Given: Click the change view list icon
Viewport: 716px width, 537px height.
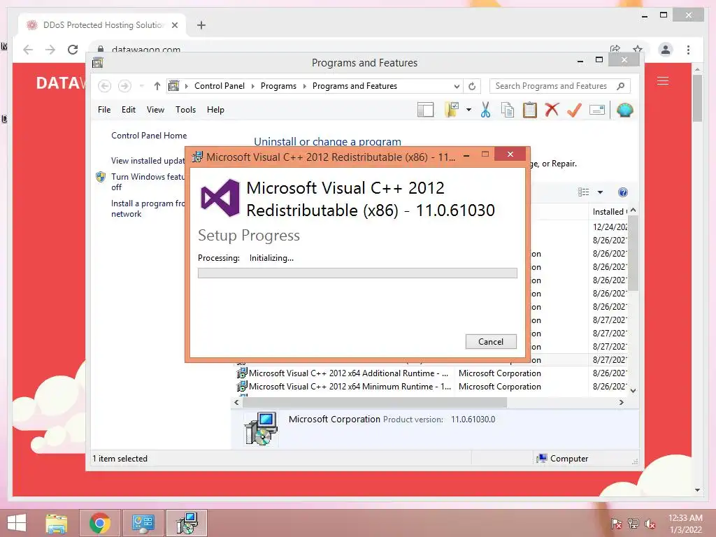Looking at the screenshot, I should 584,192.
